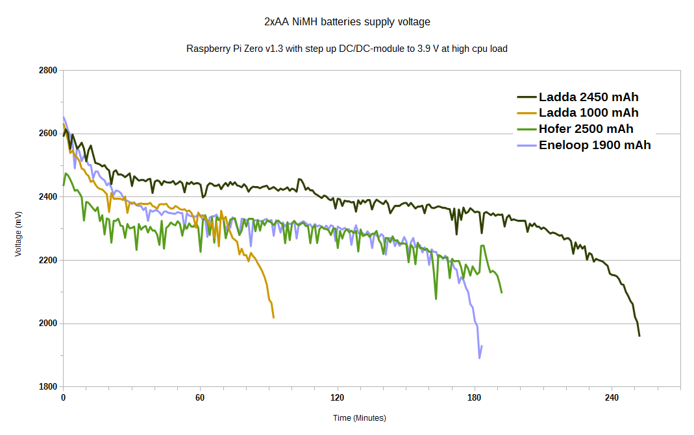Click the end point of the orange Ladda 1000 curve

coord(273,318)
